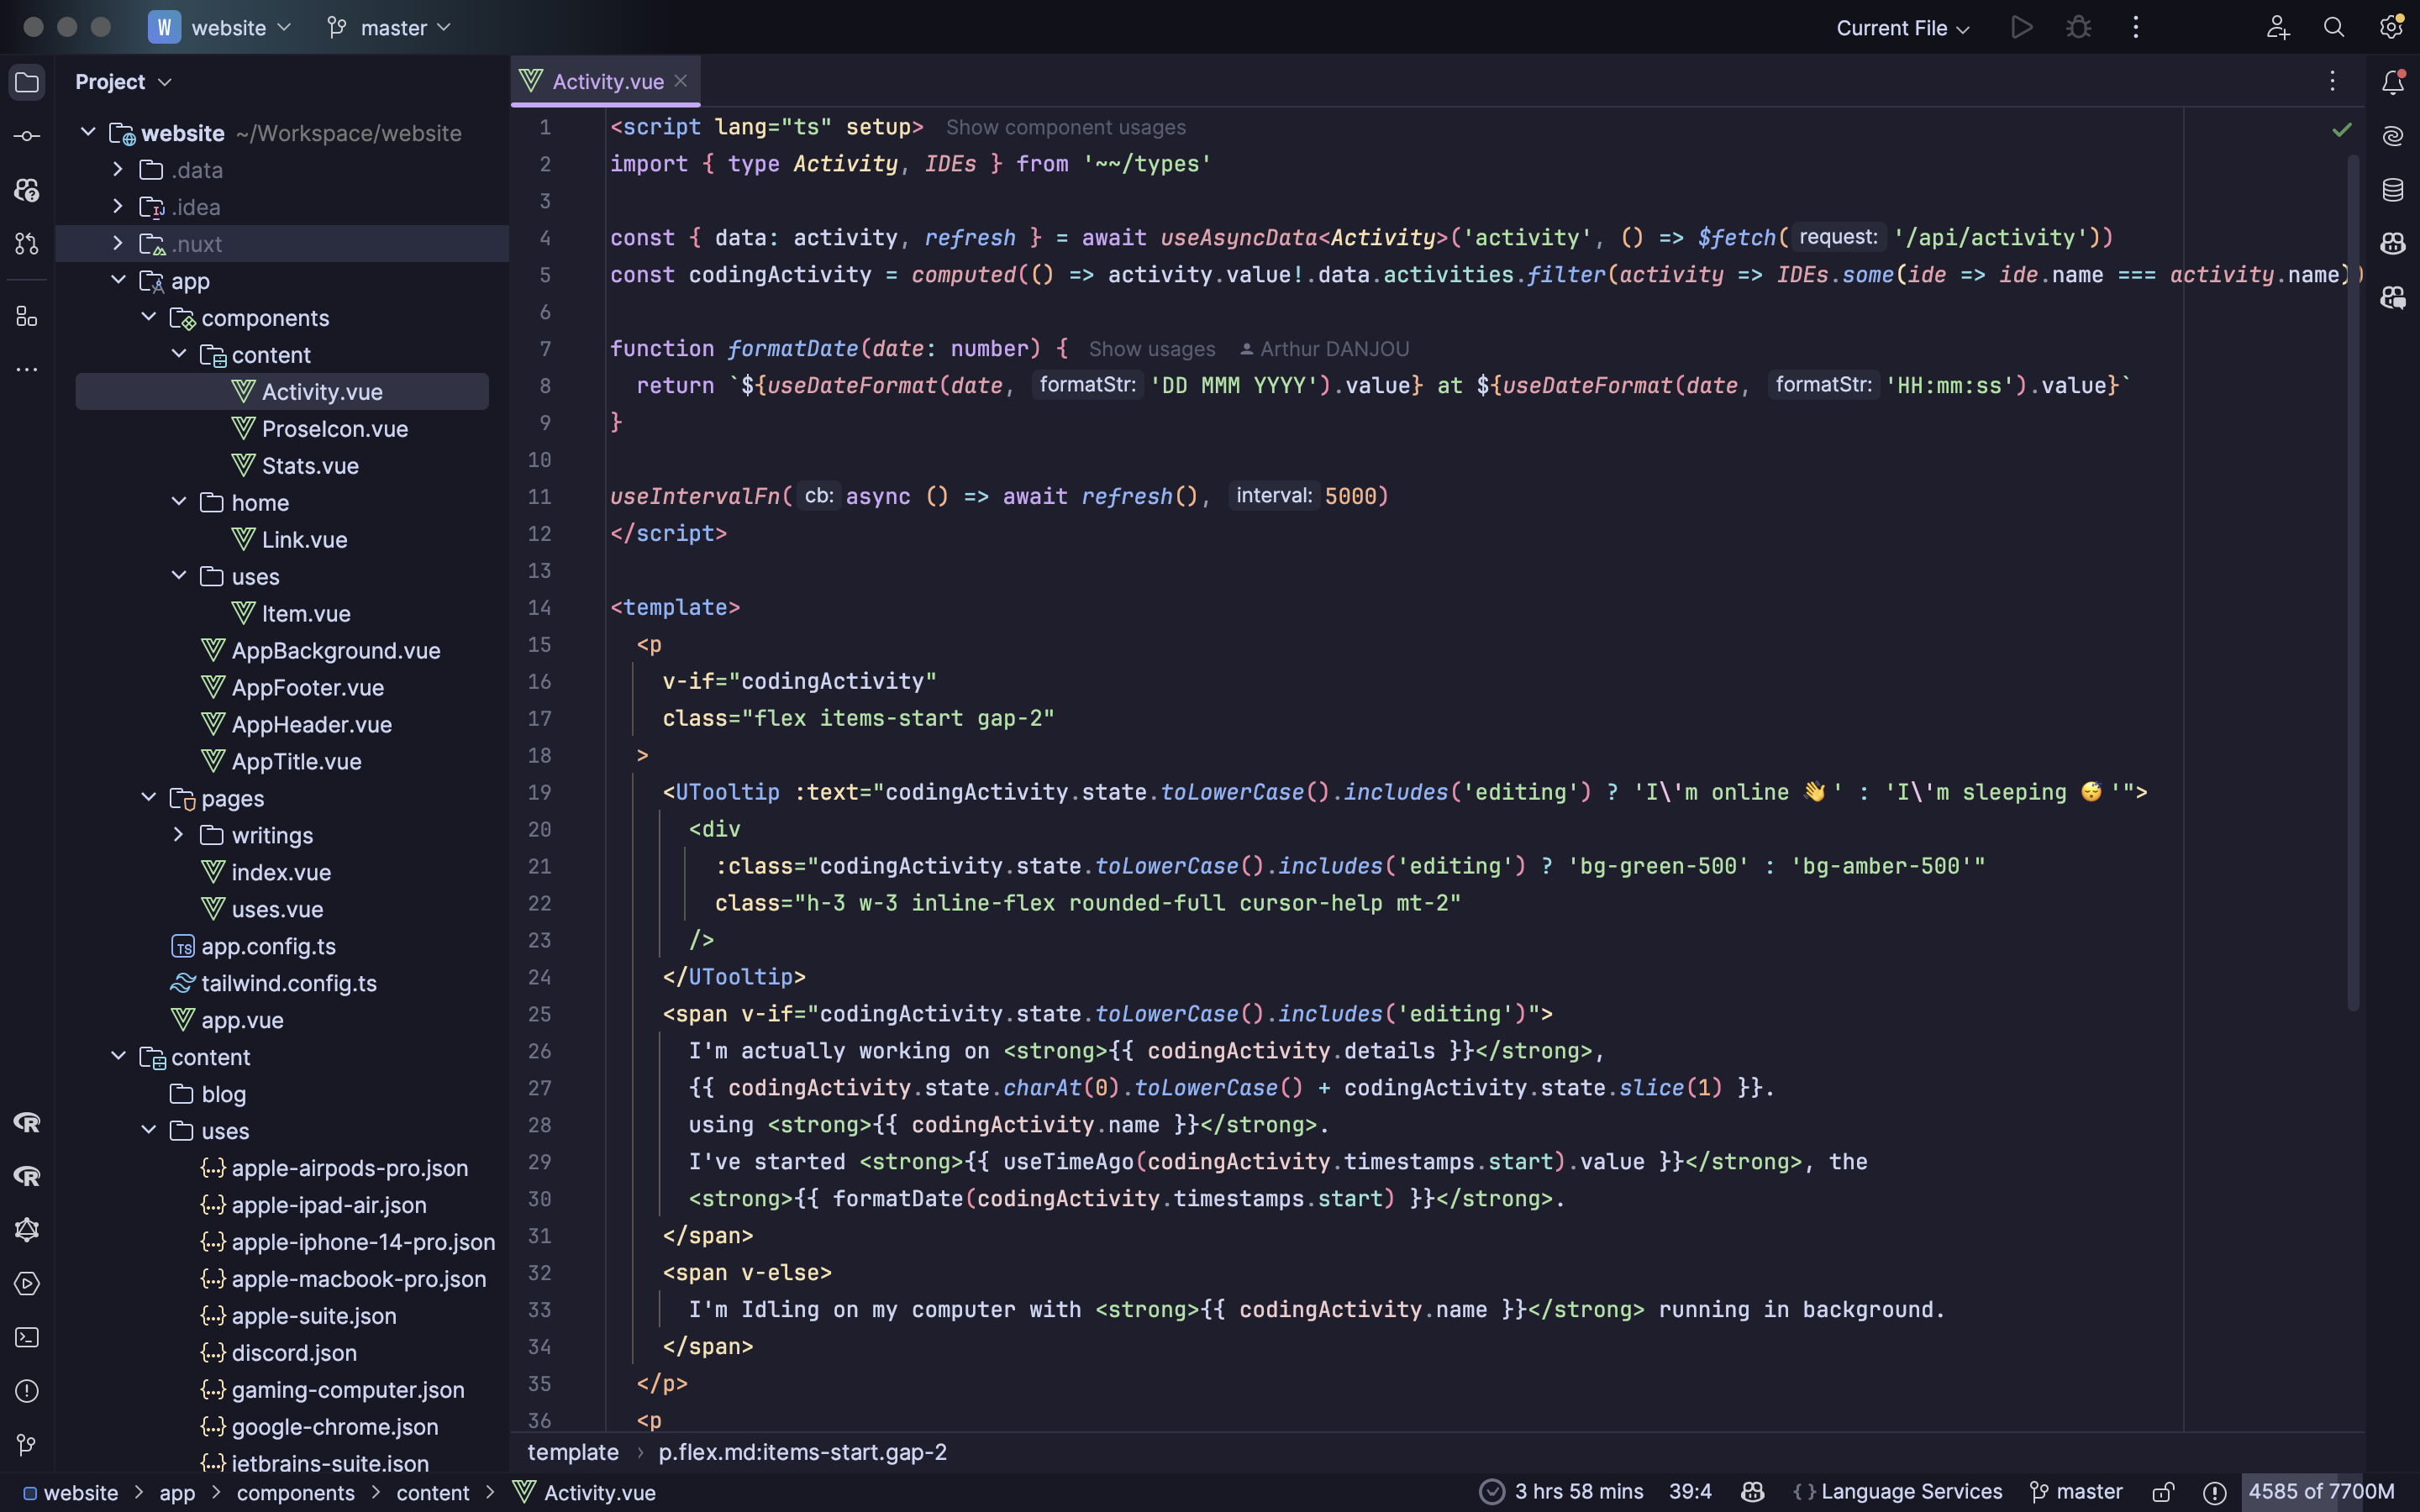The height and width of the screenshot is (1512, 2420).
Task: Collapse the components folder
Action: 149,317
